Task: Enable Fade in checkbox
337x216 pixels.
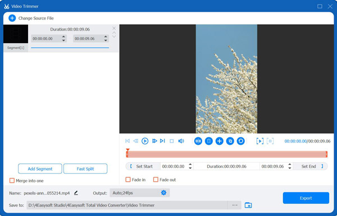Action: point(128,180)
